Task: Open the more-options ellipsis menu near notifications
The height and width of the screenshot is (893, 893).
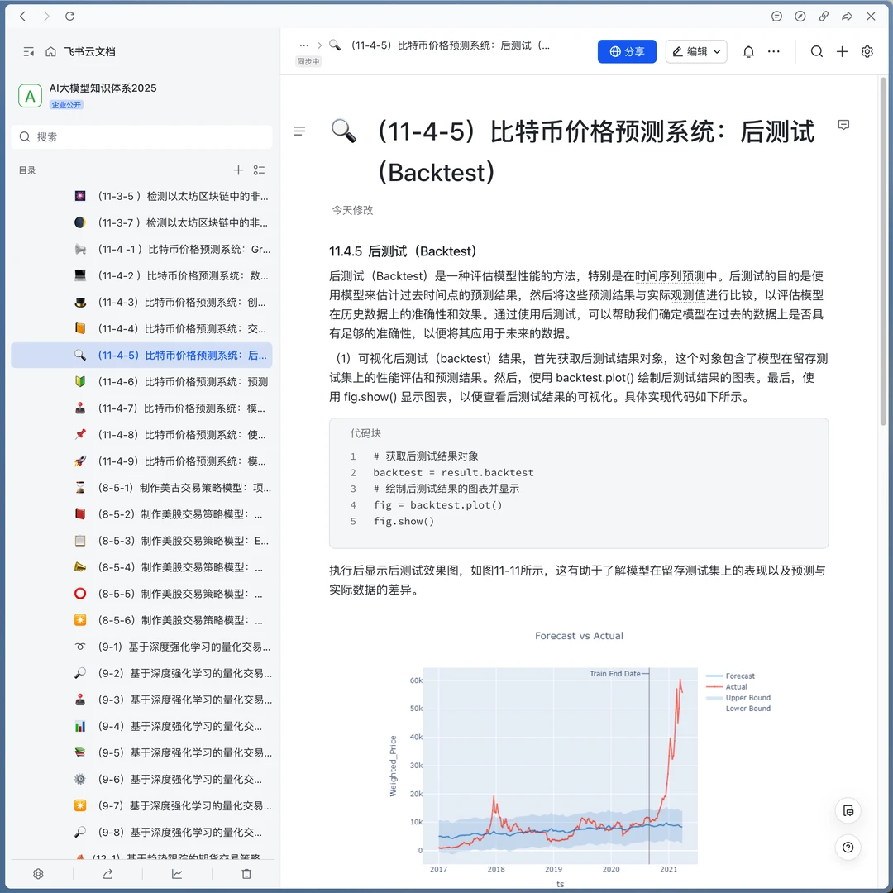Action: pos(774,51)
